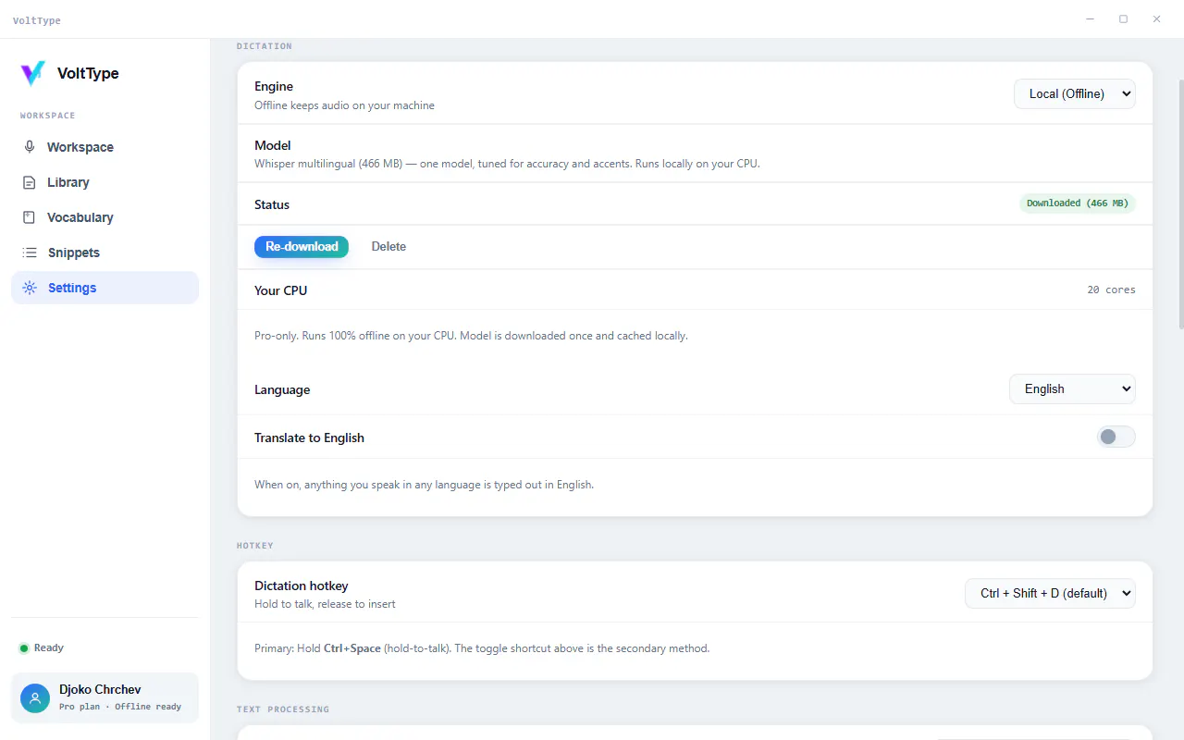The image size is (1184, 740).
Task: Open the Vocabulary page
Action: coord(105,217)
